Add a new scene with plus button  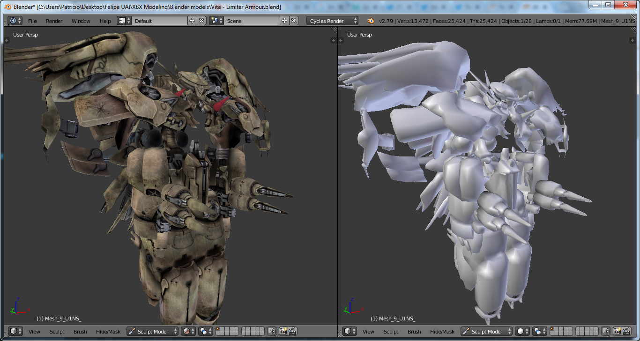(284, 21)
